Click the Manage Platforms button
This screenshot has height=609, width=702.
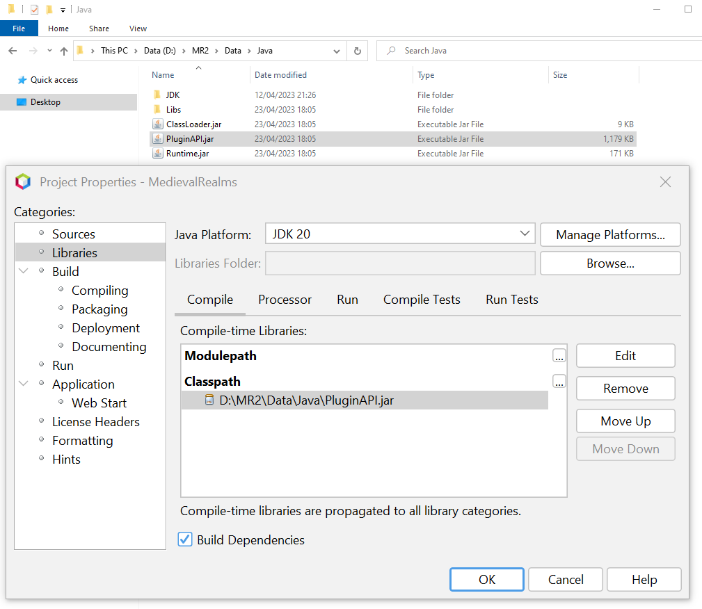point(610,235)
